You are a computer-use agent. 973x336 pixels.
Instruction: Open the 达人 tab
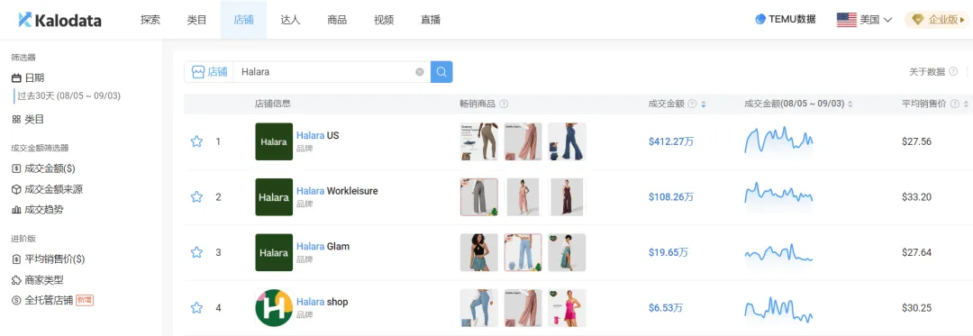click(290, 20)
